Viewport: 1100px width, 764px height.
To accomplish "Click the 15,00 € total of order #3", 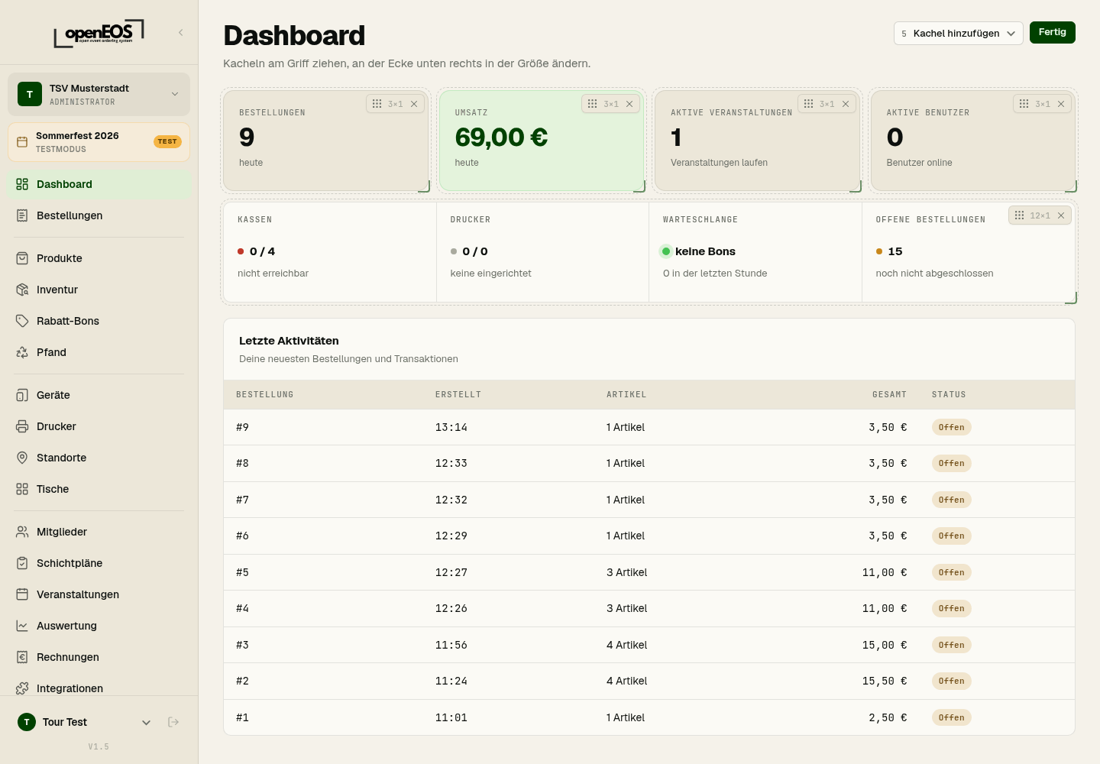I will point(885,645).
